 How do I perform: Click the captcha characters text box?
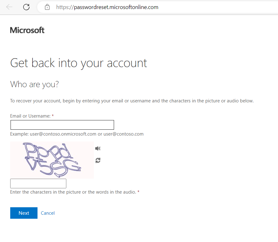(x=38, y=183)
